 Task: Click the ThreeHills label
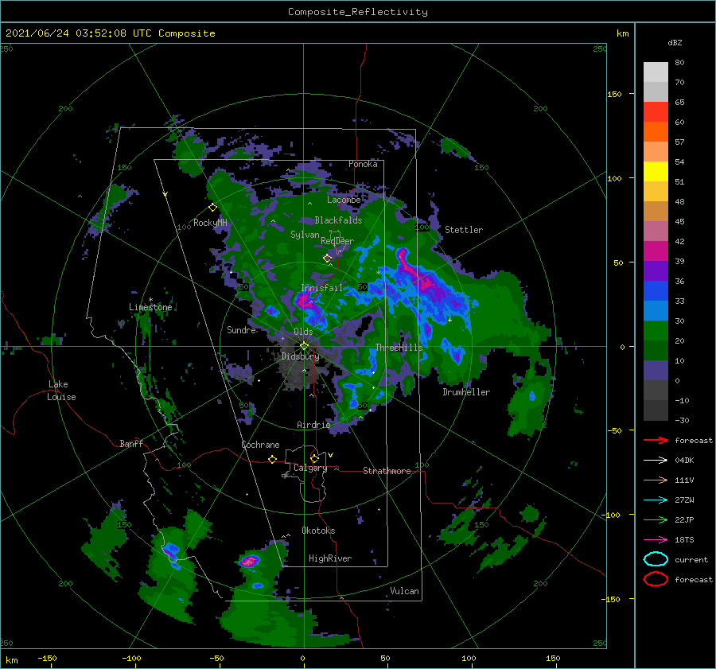399,348
